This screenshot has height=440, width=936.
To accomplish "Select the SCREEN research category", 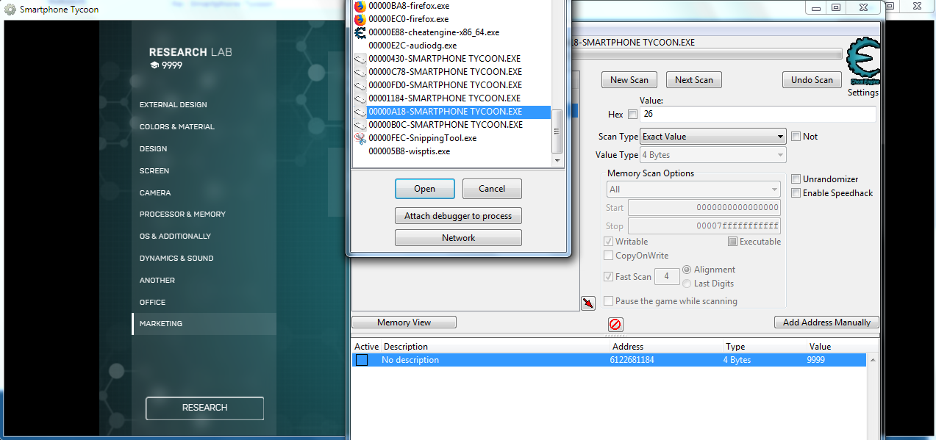I will [154, 171].
